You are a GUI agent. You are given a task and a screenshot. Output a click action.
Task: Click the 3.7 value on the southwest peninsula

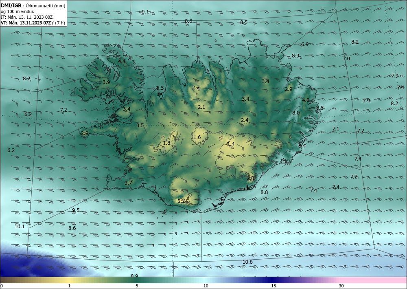(128, 183)
